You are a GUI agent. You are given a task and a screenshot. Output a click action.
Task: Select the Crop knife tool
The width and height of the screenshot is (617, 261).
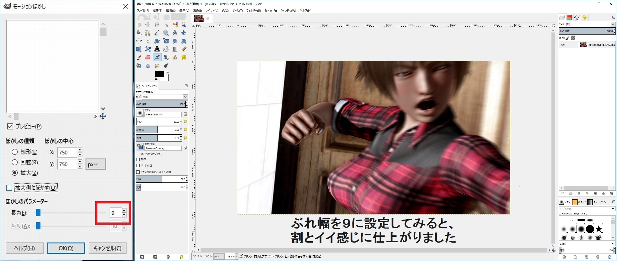[148, 41]
